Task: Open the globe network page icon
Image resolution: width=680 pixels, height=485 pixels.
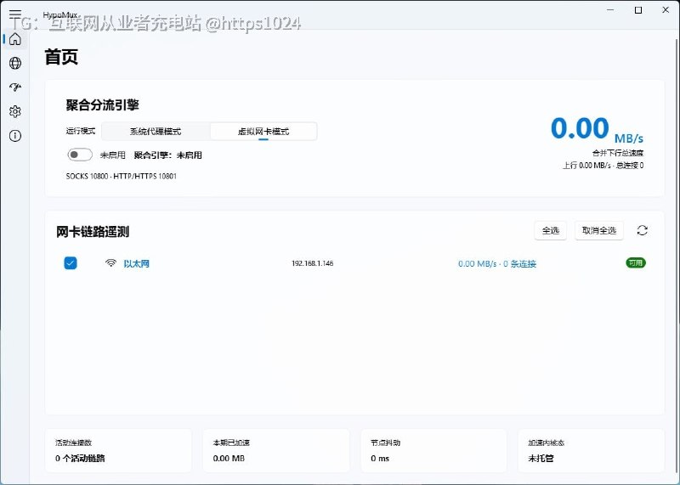Action: [15, 64]
